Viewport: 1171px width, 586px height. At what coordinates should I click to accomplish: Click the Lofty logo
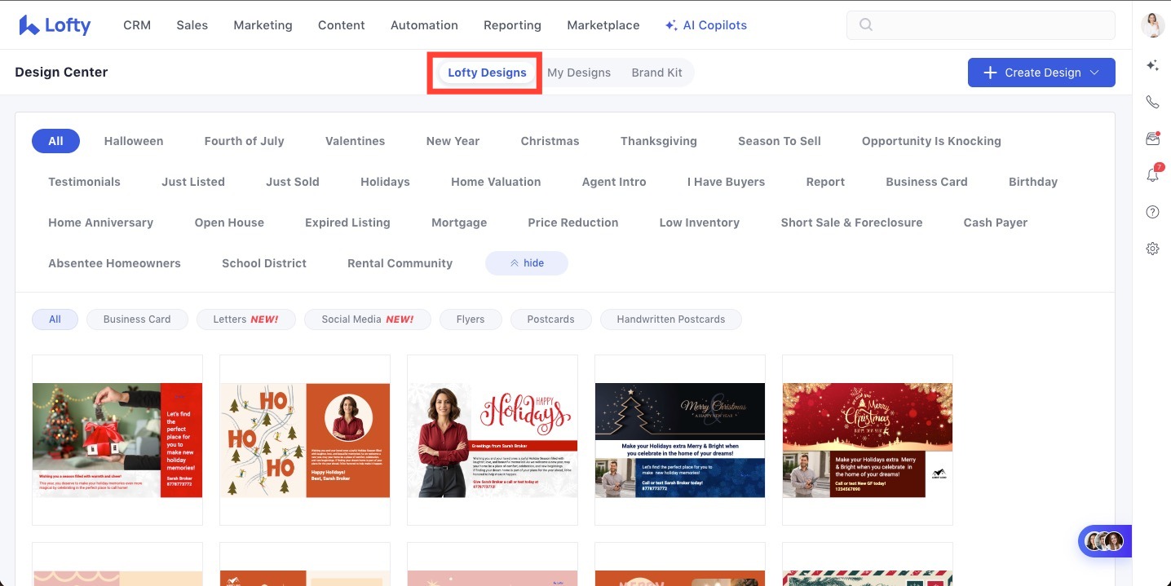55,25
